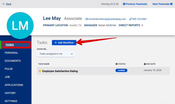Click the Lee May name heading
This screenshot has height=104, width=175.
tap(52, 18)
